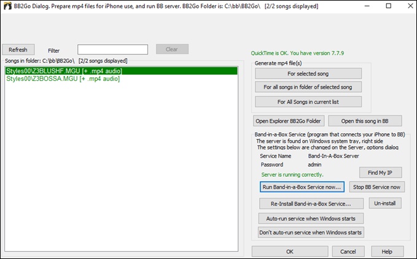Re-Install Band-in-a-Box Service
Image resolution: width=417 pixels, height=259 pixels.
pyautogui.click(x=311, y=204)
